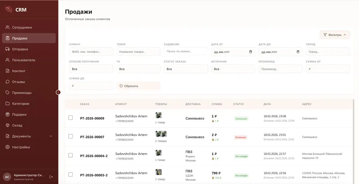
Task: Go to the Сотрудники section
Action: 29,27
